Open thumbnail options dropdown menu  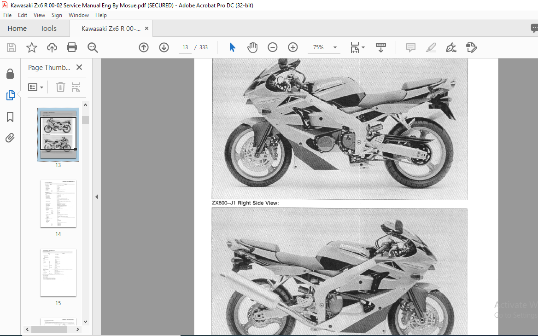point(35,87)
